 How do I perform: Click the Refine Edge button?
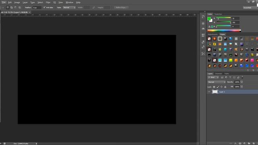tap(121, 8)
